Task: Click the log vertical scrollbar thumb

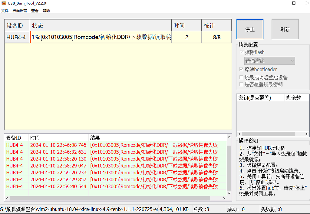Action: (x=229, y=168)
